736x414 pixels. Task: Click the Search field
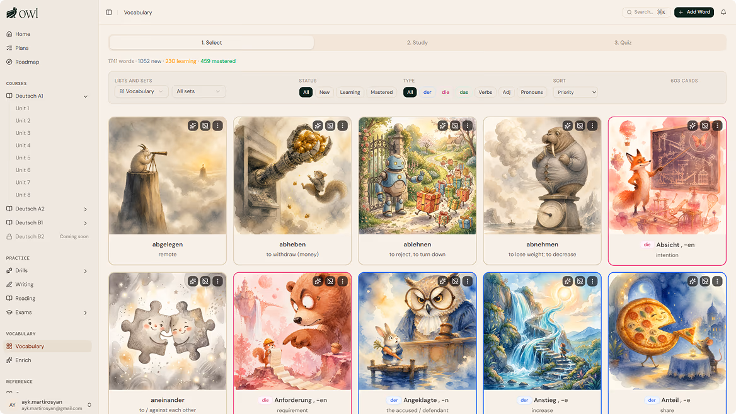(x=647, y=12)
